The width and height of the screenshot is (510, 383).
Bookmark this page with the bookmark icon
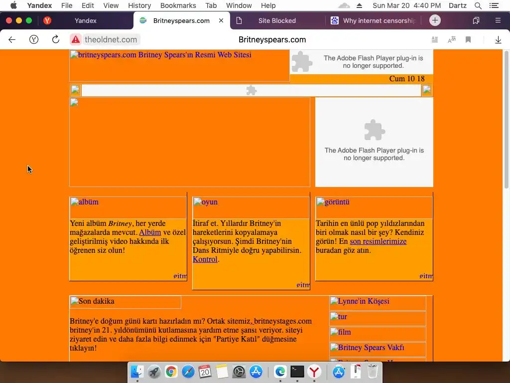(468, 40)
